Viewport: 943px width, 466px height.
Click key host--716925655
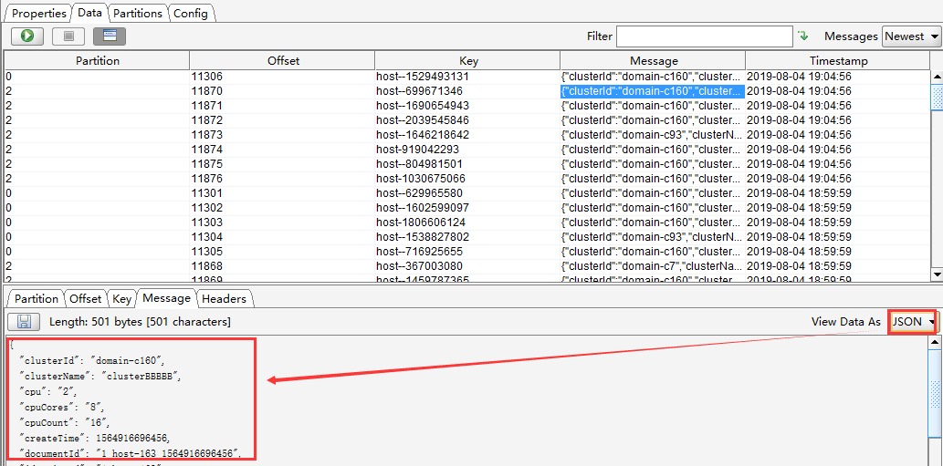[467, 251]
